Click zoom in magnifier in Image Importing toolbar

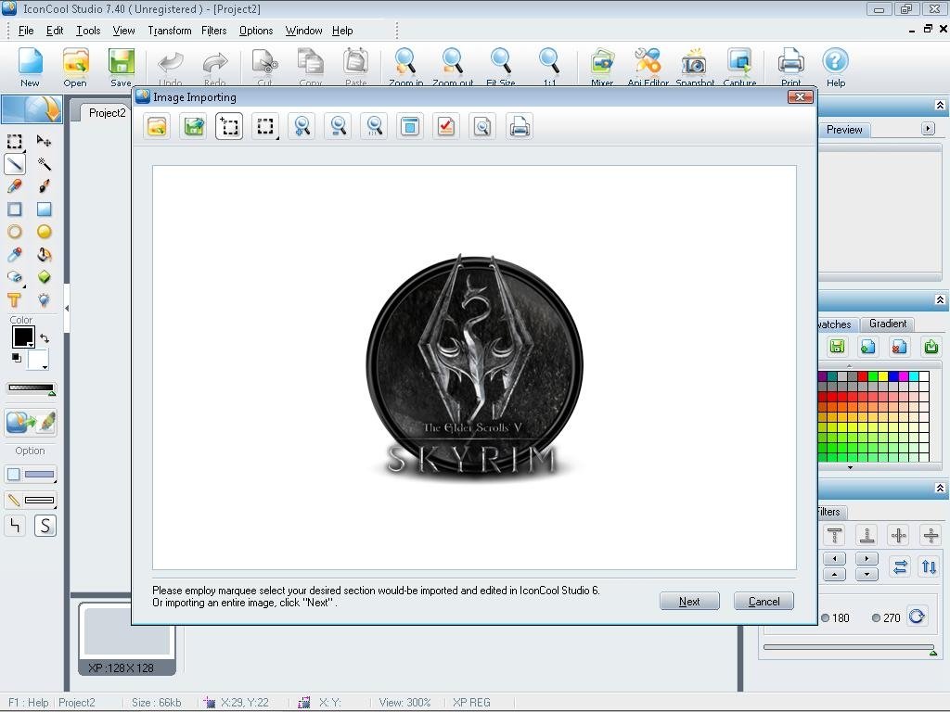pyautogui.click(x=302, y=126)
